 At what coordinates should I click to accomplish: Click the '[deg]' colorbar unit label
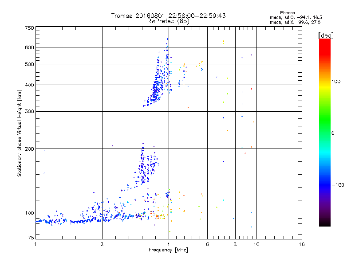pos(326,35)
